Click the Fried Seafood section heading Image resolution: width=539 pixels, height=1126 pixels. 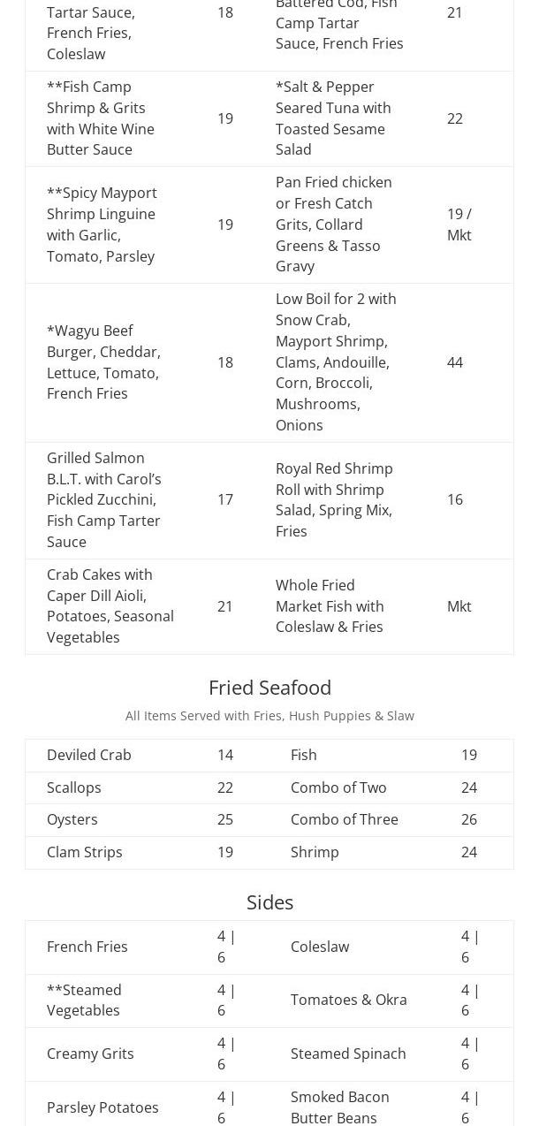(x=269, y=688)
